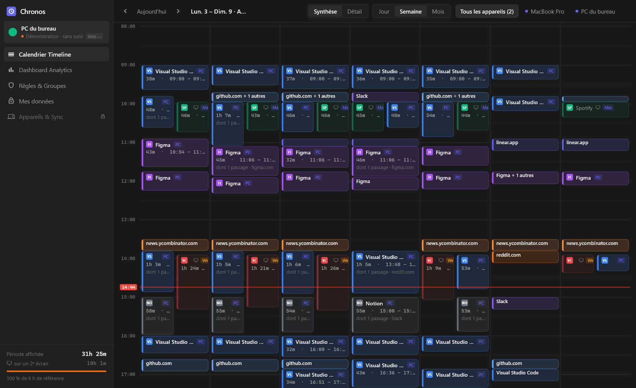Select the Mois view tab
636x388 pixels.
(x=438, y=11)
